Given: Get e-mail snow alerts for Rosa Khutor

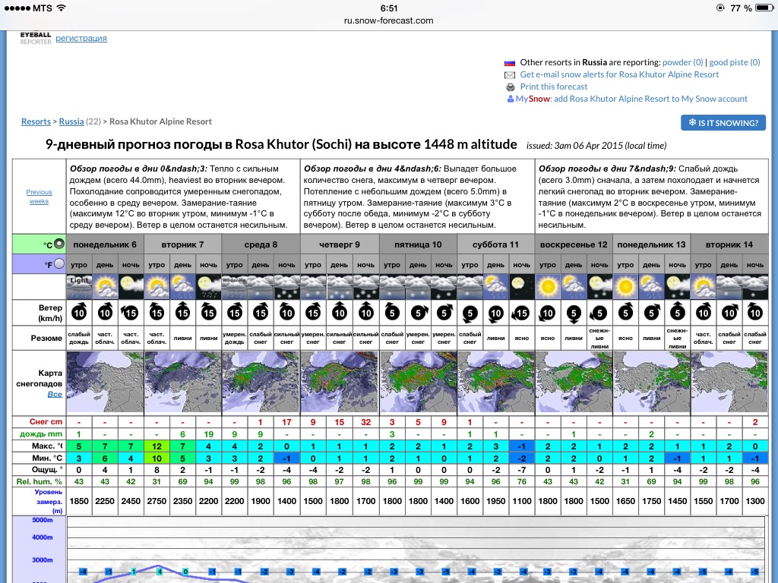Looking at the screenshot, I should (619, 74).
